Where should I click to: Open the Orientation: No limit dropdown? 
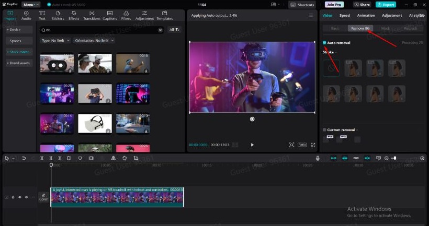coord(95,40)
